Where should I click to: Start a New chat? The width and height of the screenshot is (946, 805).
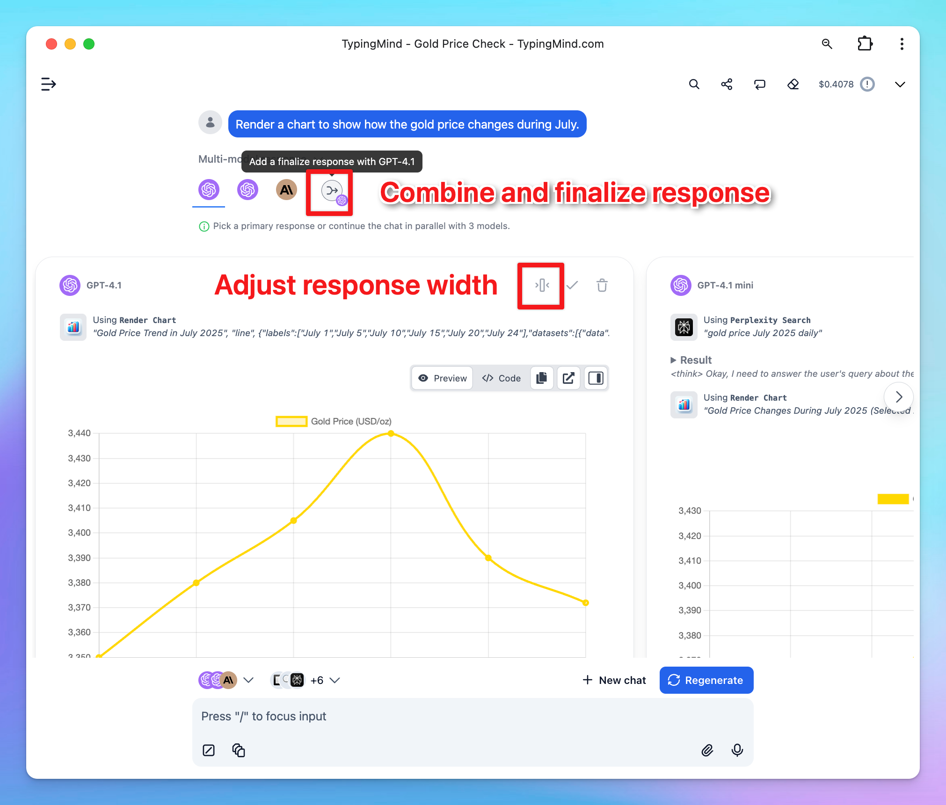point(614,680)
